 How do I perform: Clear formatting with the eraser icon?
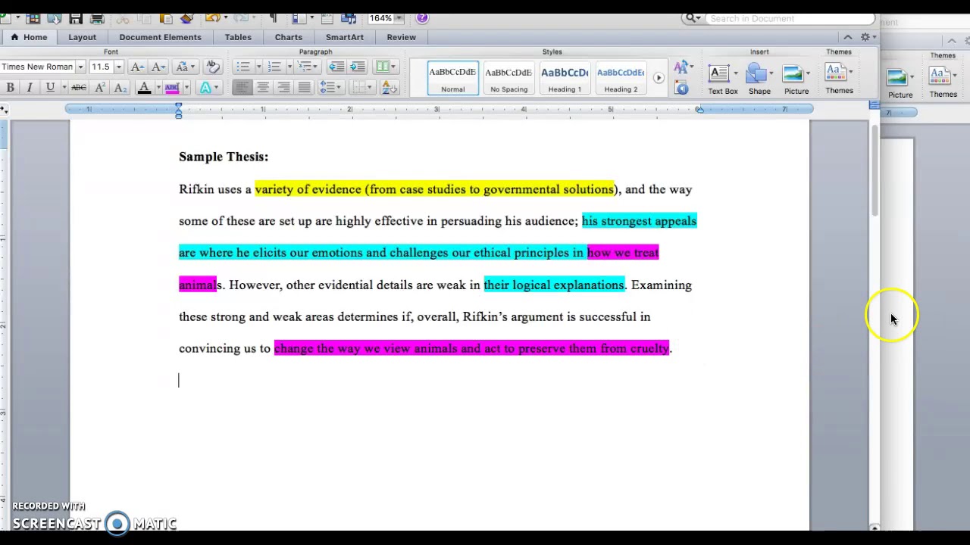pyautogui.click(x=213, y=67)
